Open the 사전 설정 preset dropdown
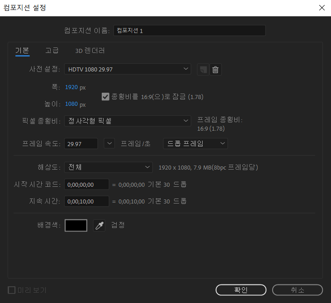Viewport: 331px width, 303px height. click(x=128, y=69)
